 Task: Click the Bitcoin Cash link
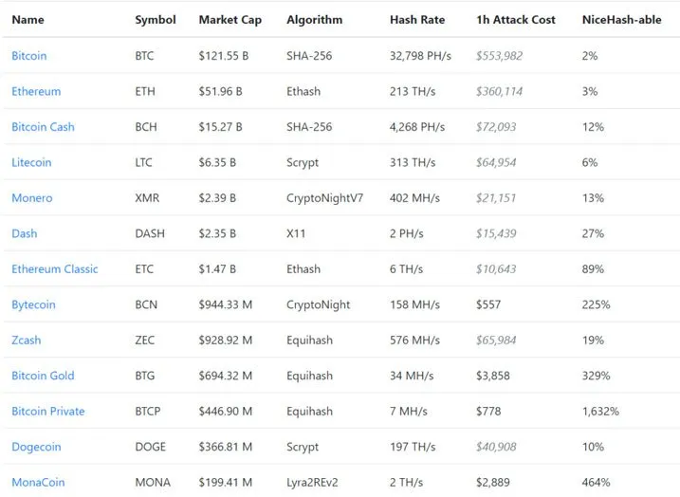coord(43,127)
